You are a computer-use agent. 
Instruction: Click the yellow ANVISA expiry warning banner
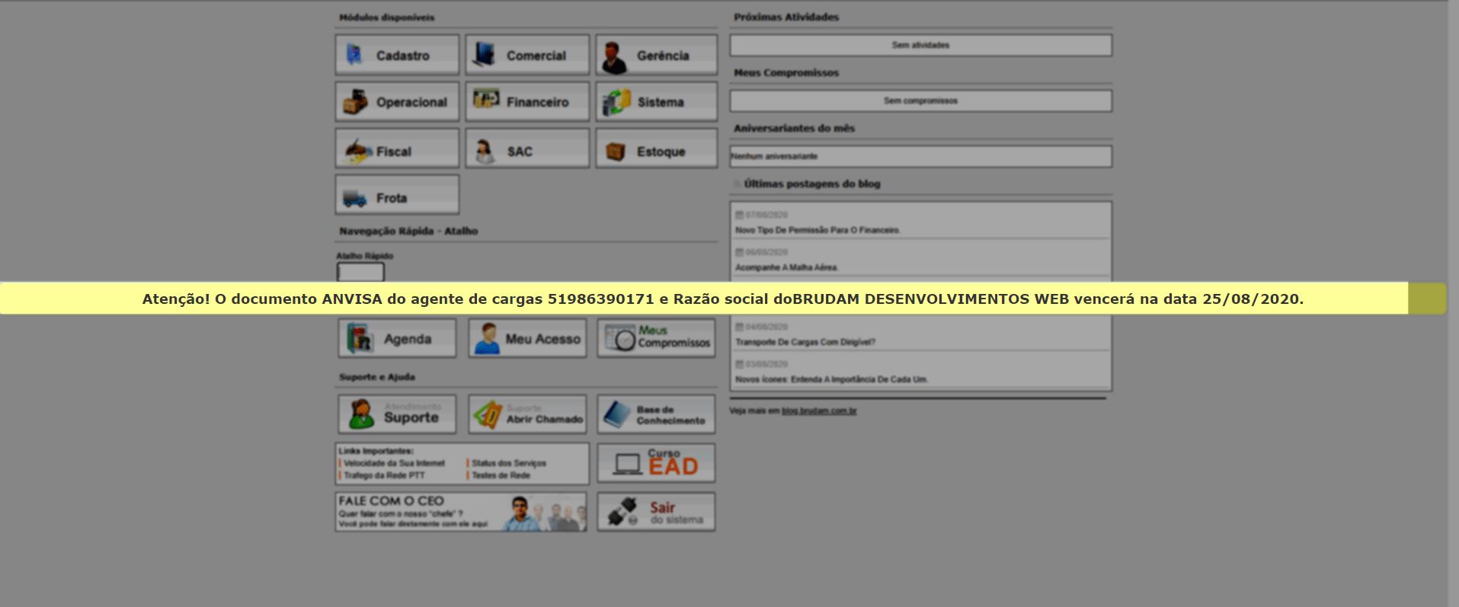tap(704, 299)
